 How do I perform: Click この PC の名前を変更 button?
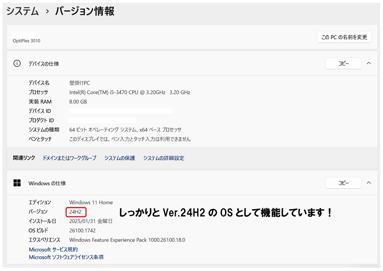tap(344, 37)
